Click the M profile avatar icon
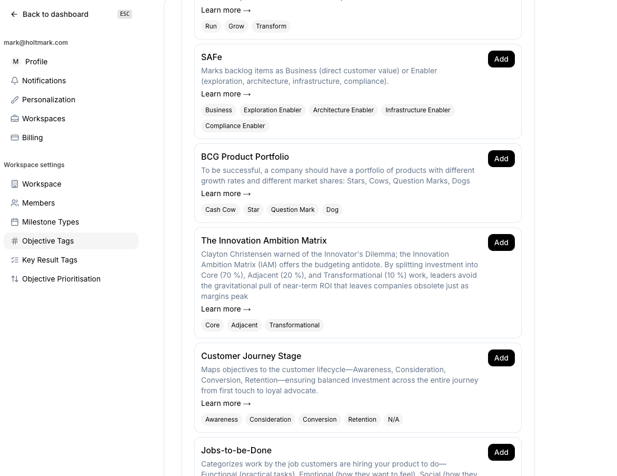The height and width of the screenshot is (476, 617). coord(16,62)
